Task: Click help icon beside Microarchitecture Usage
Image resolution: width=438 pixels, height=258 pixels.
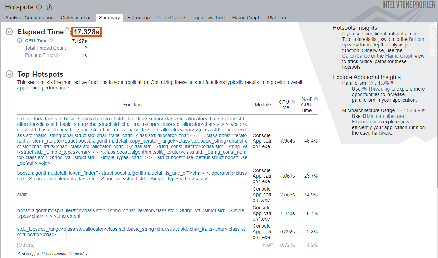Action: [x=400, y=110]
